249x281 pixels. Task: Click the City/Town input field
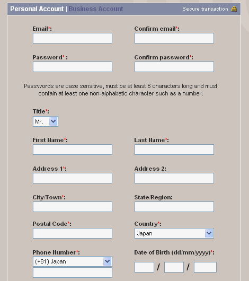pos(73,207)
